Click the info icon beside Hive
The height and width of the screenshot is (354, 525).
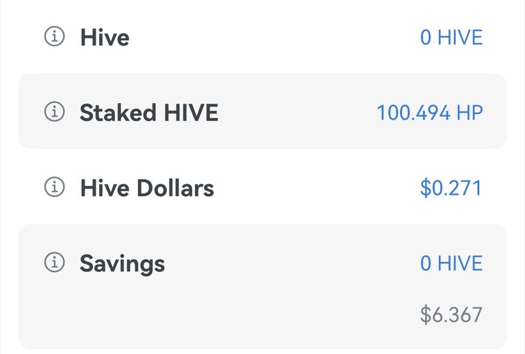tap(54, 36)
